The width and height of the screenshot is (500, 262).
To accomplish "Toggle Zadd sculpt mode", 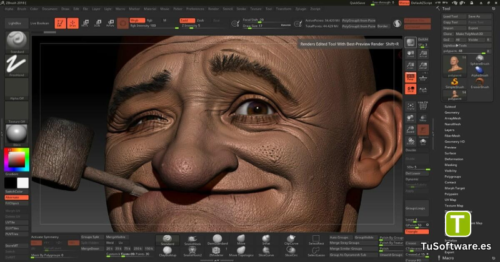I will click(x=187, y=21).
